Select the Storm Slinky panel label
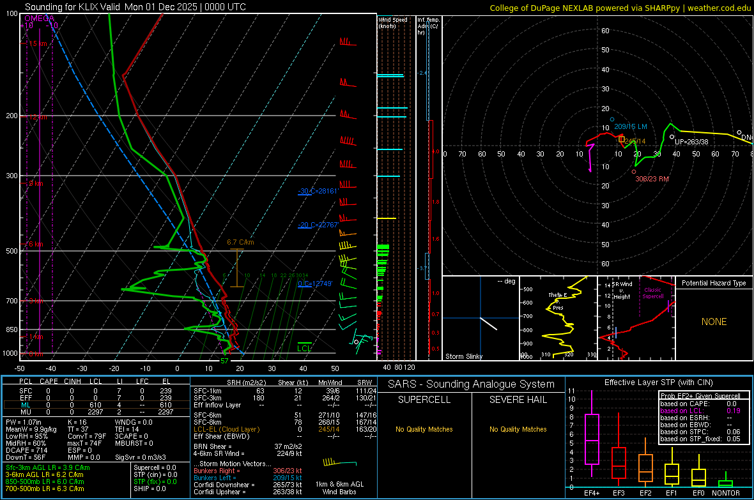Screen dimensions: 754x500 click(x=463, y=356)
